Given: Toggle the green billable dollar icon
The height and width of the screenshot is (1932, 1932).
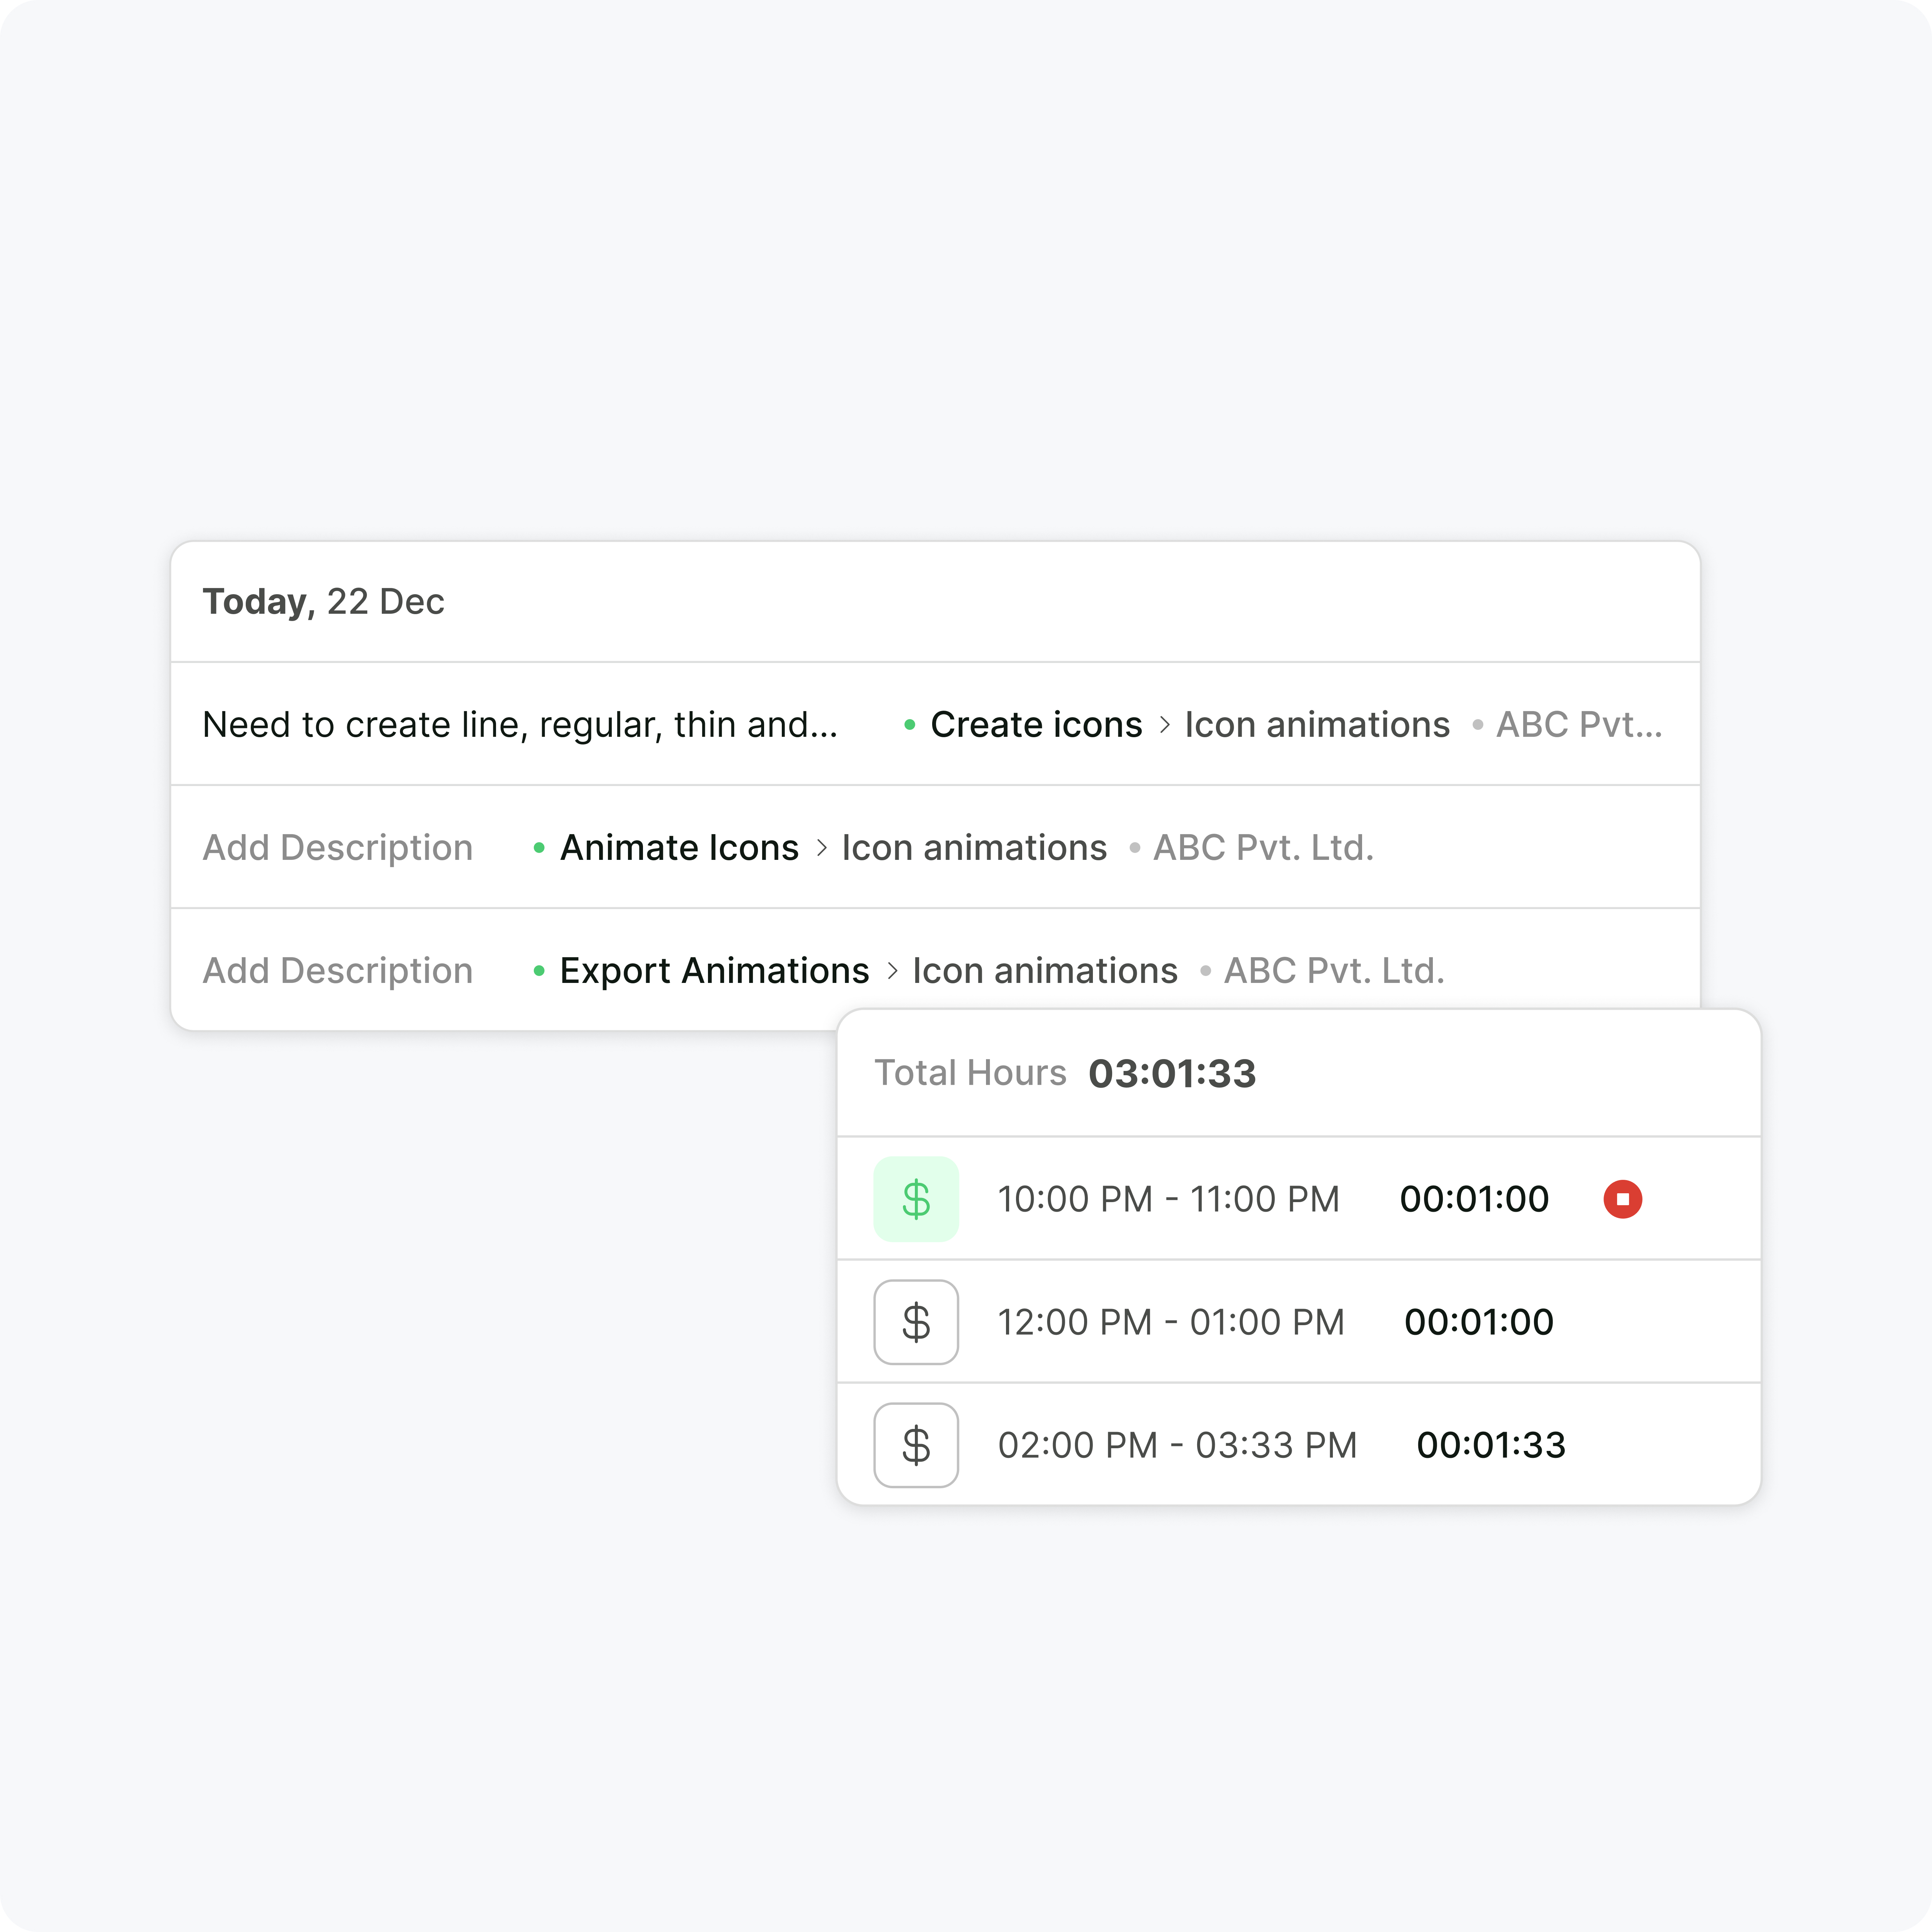Looking at the screenshot, I should 916,1199.
